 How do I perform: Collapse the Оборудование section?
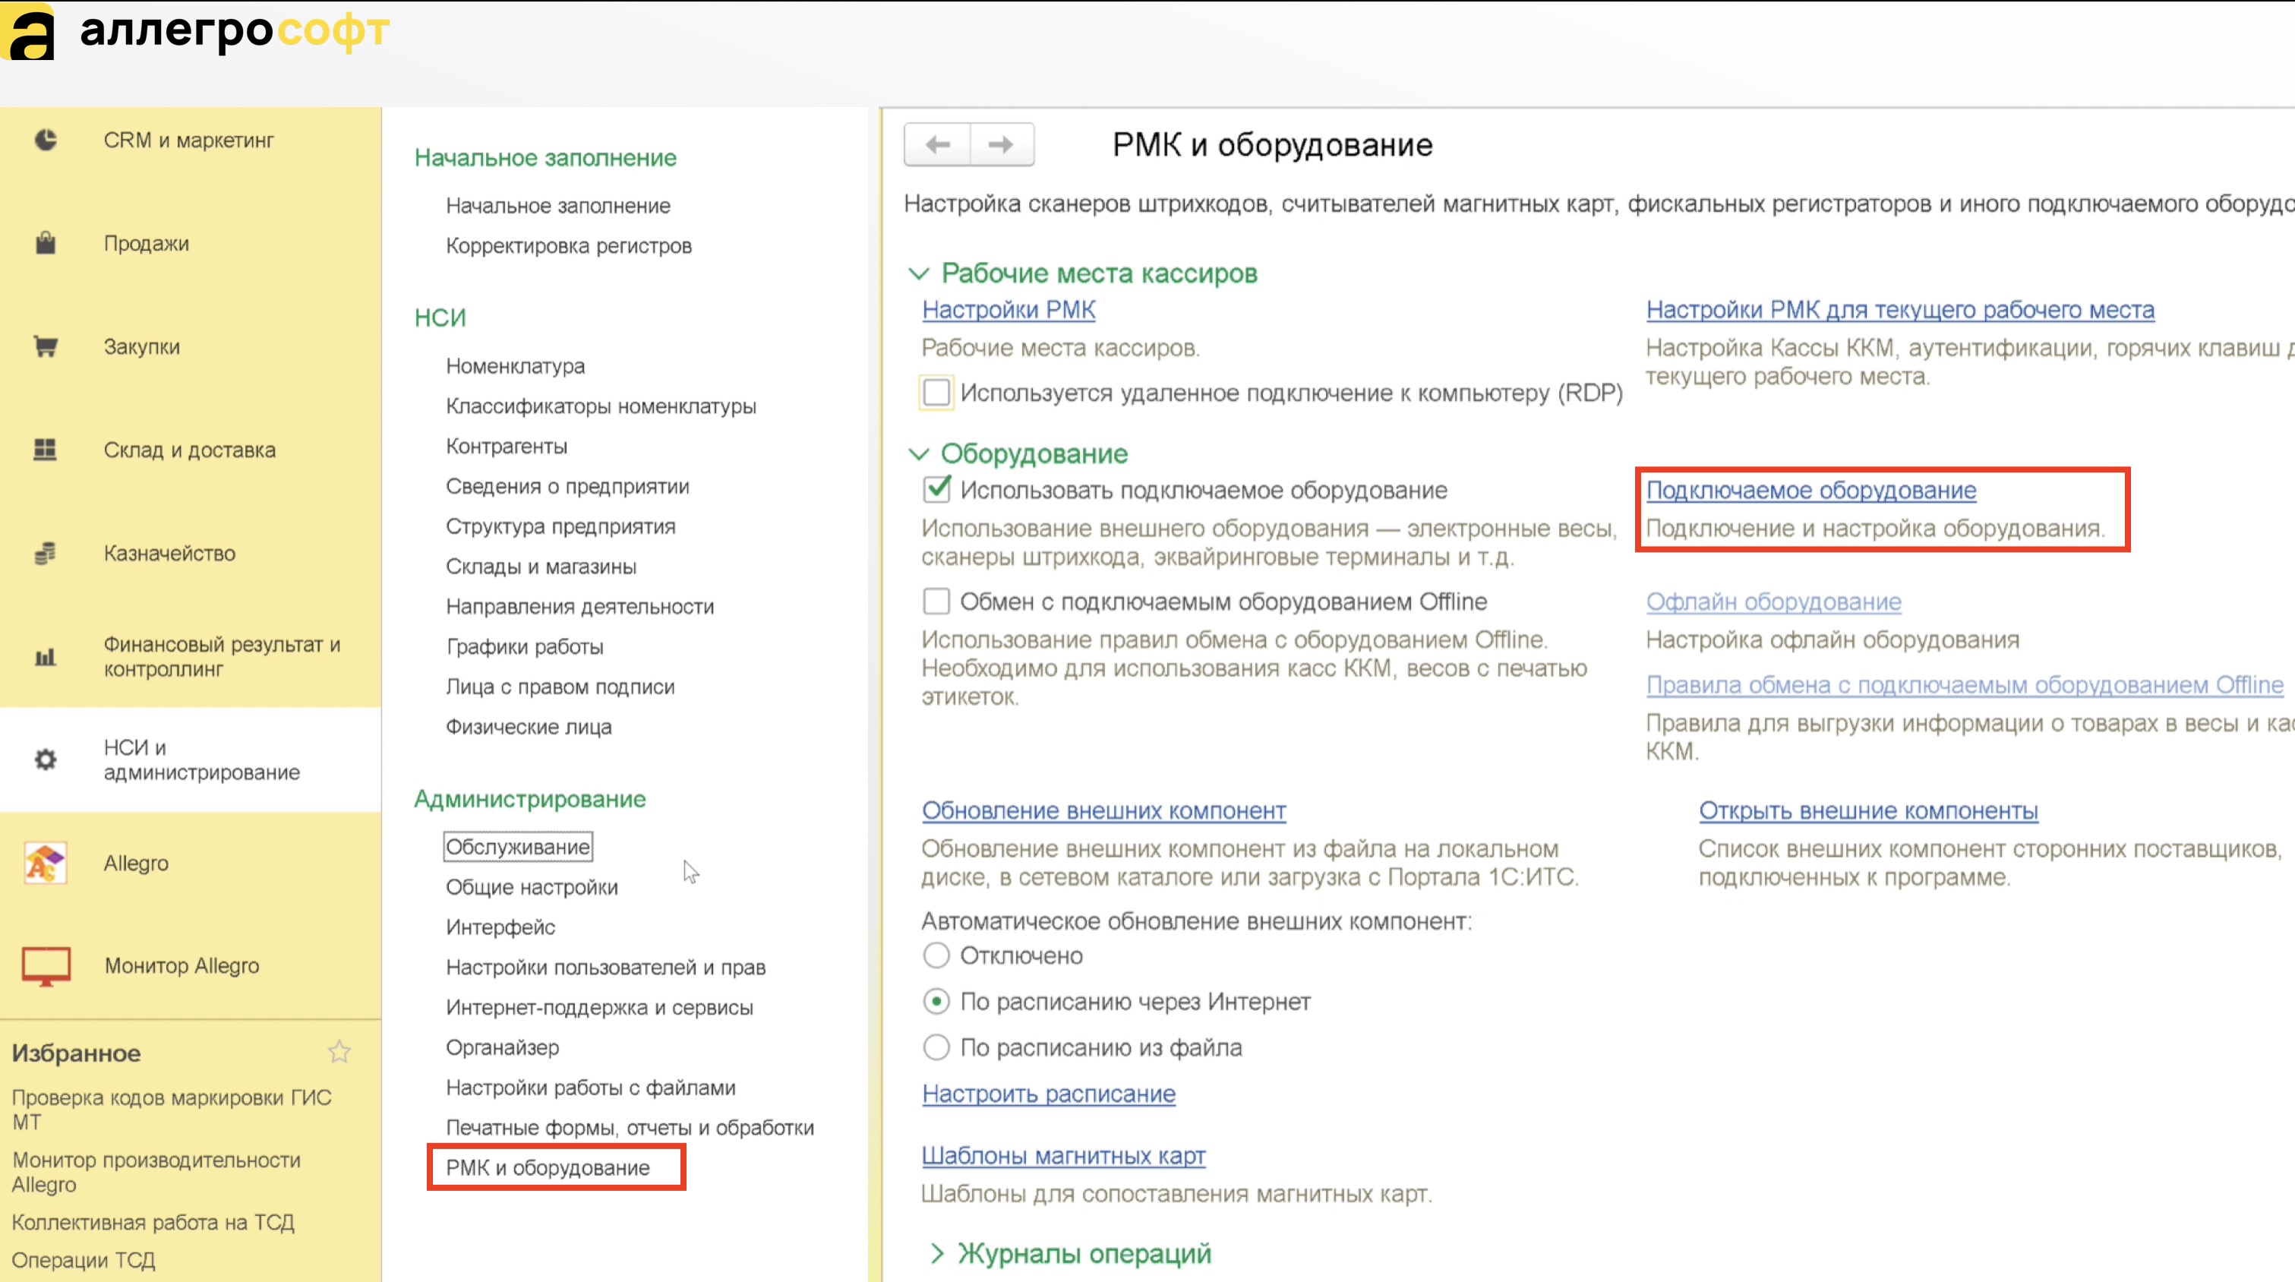[x=919, y=454]
